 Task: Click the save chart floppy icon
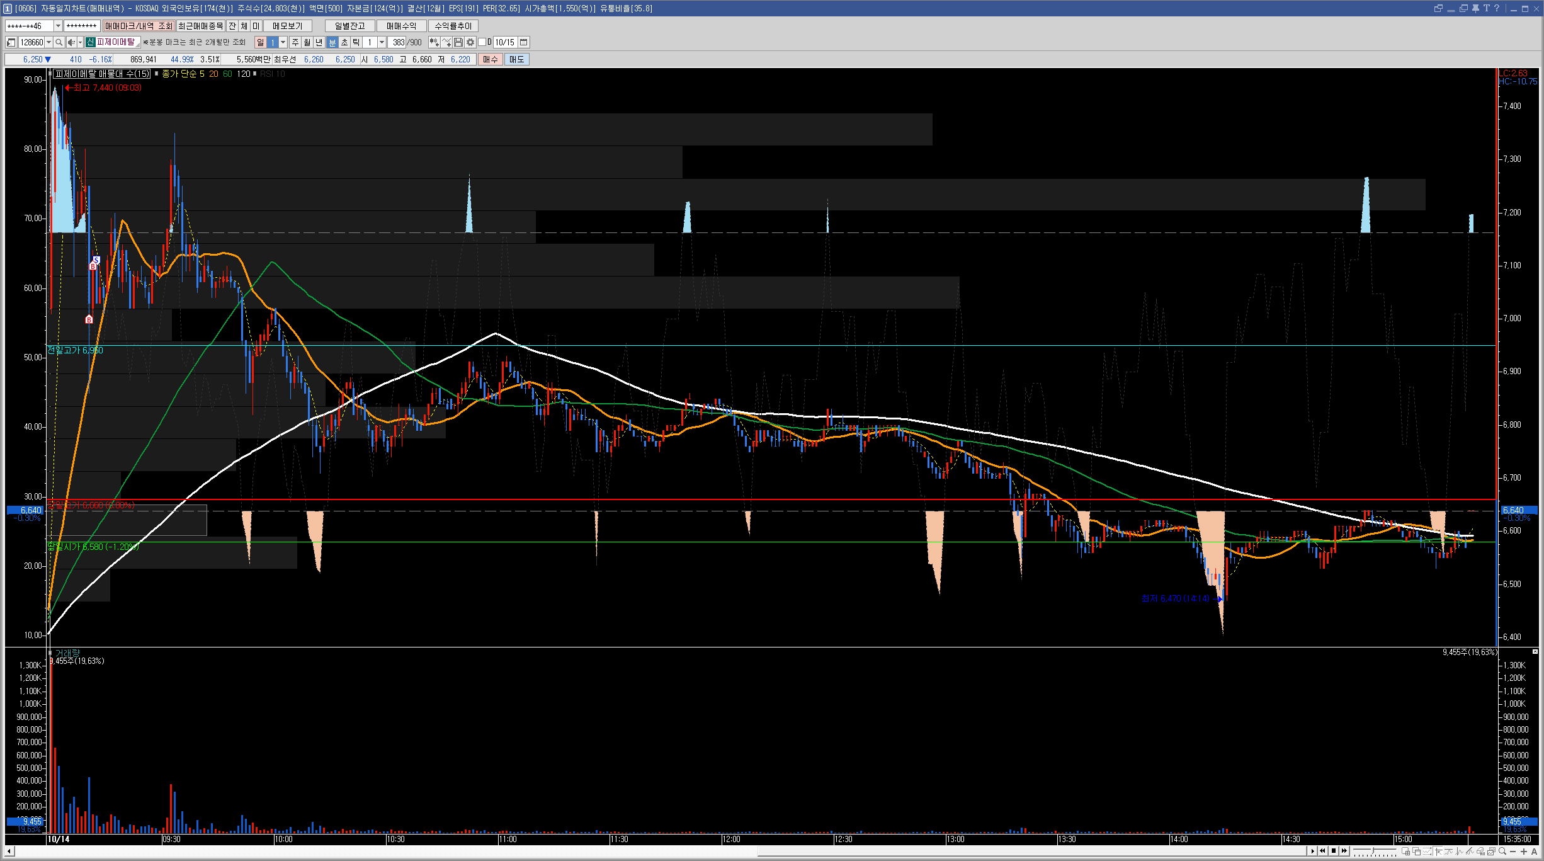[x=458, y=42]
